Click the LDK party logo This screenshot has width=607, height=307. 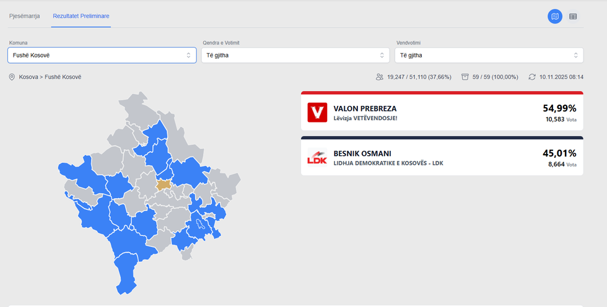[x=317, y=157]
